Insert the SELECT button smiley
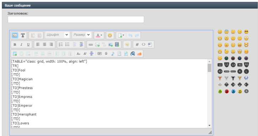Viewport: 258px width, 136px height. click(233, 71)
